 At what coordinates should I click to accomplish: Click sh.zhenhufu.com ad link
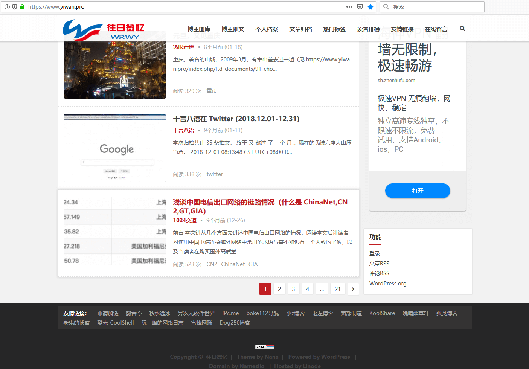coord(396,80)
